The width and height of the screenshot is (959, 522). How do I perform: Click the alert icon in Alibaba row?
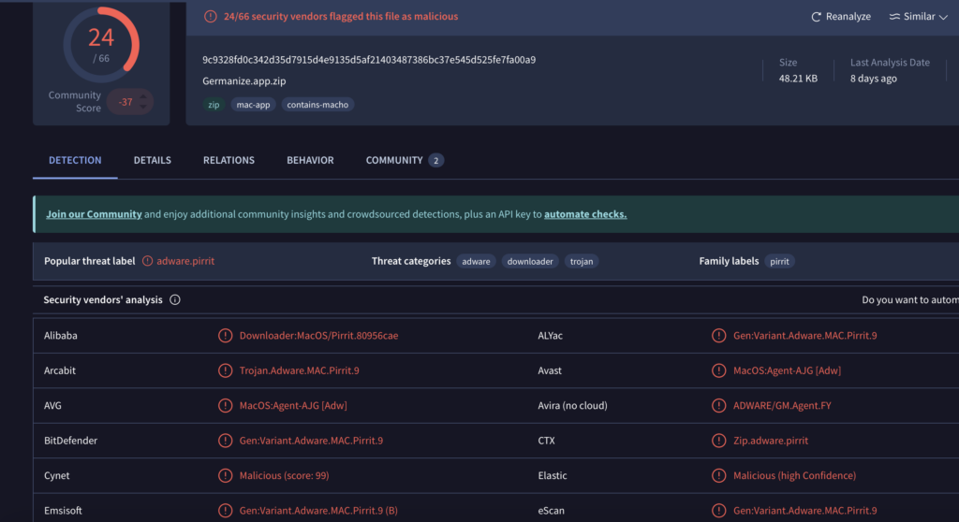pyautogui.click(x=225, y=336)
